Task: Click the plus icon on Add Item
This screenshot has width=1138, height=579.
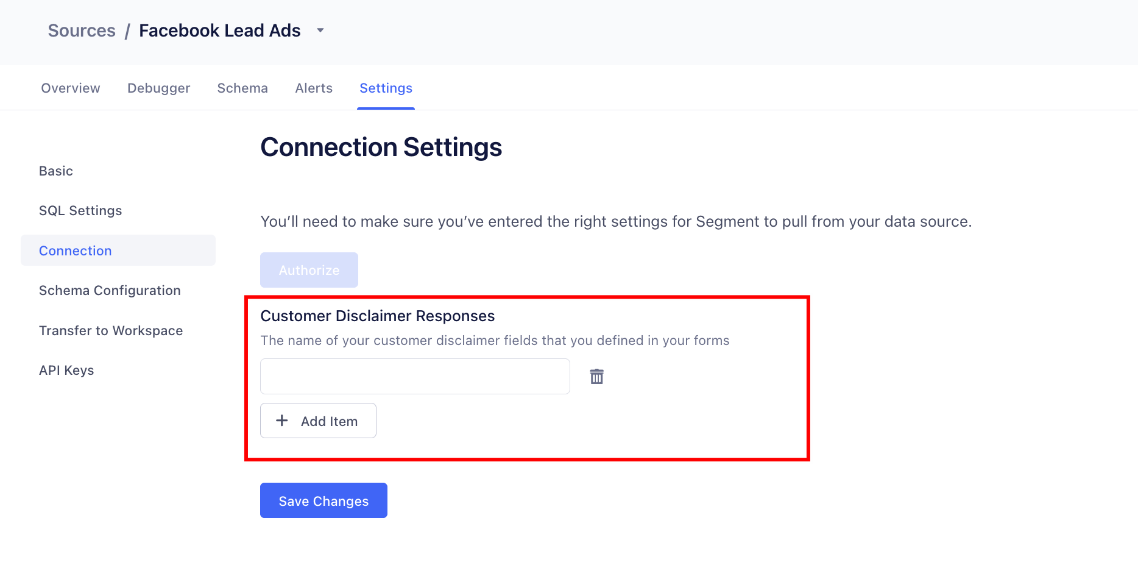Action: tap(282, 421)
